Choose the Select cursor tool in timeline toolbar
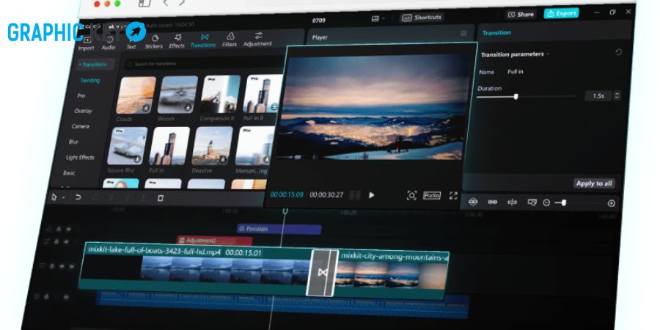Viewport: 660px width, 330px height. tap(54, 197)
